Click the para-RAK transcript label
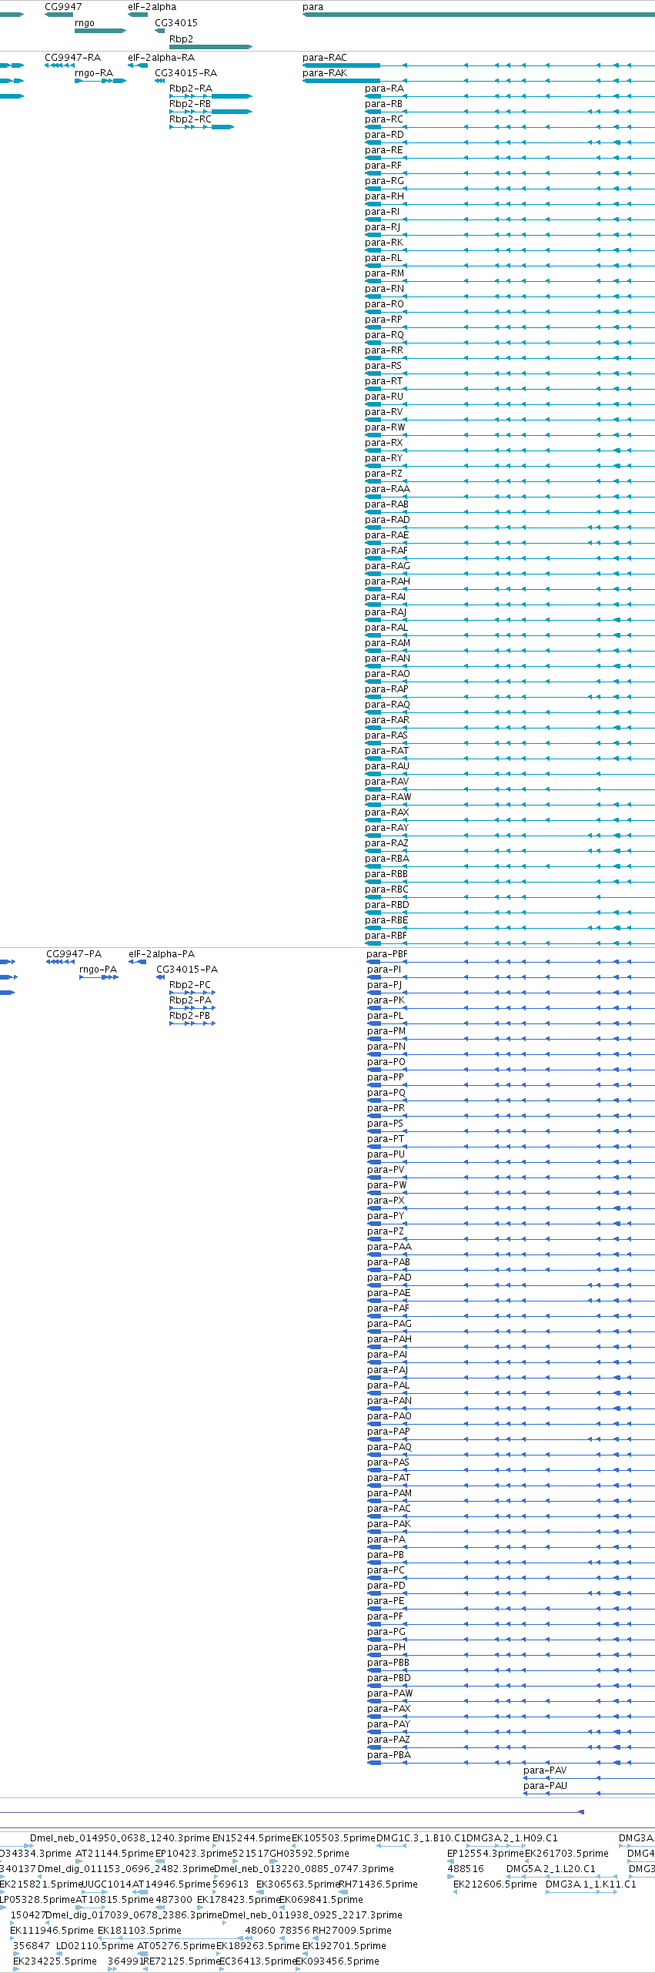This screenshot has width=655, height=1973. (325, 73)
